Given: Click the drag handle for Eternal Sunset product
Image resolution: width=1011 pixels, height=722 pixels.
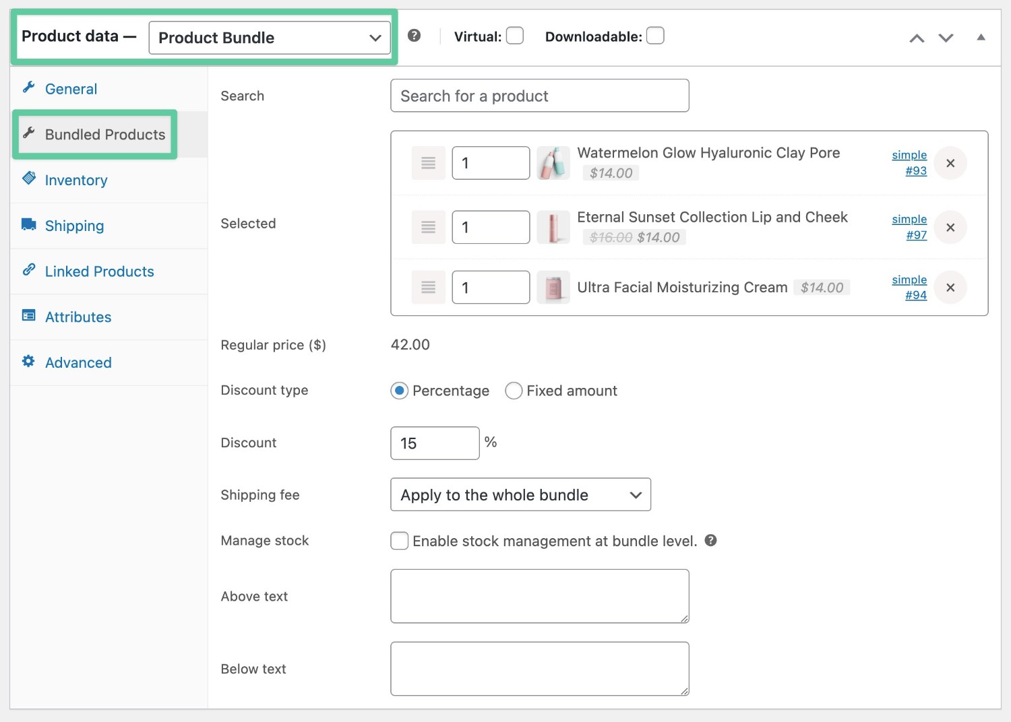Looking at the screenshot, I should coord(428,227).
